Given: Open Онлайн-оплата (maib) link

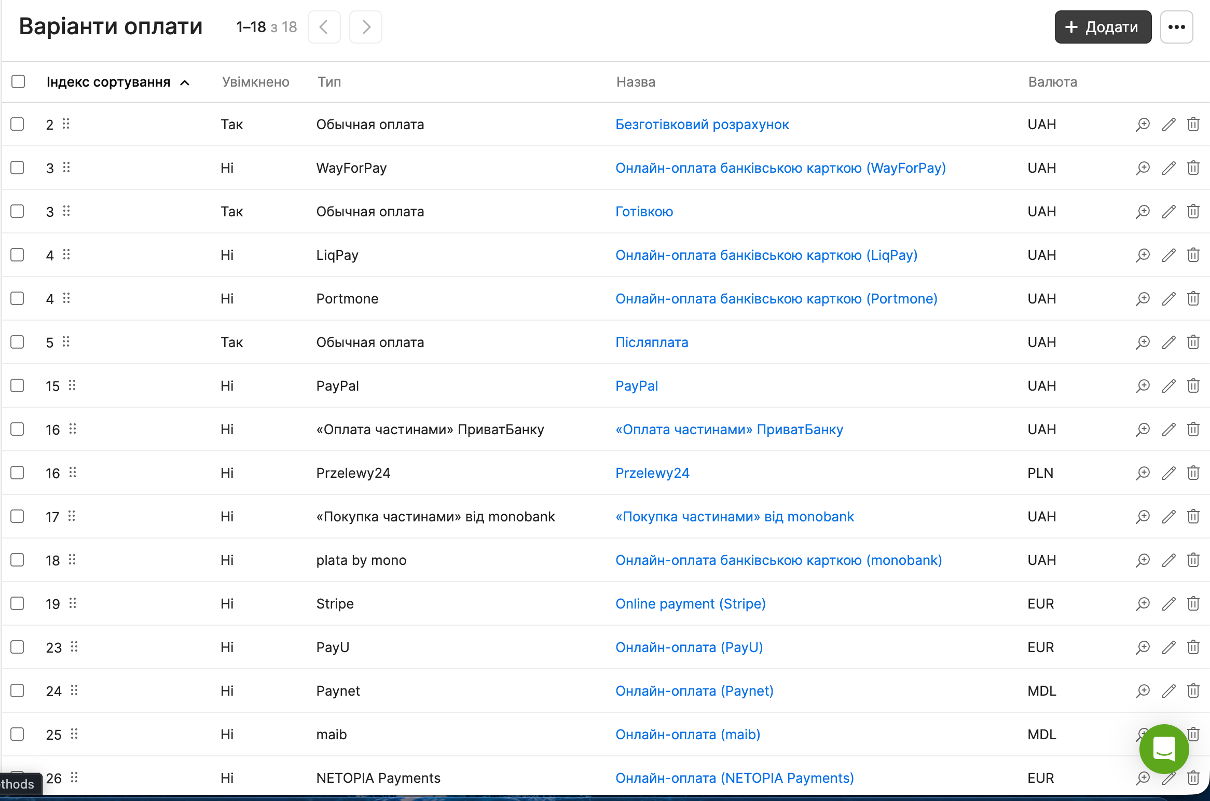Looking at the screenshot, I should pos(688,735).
